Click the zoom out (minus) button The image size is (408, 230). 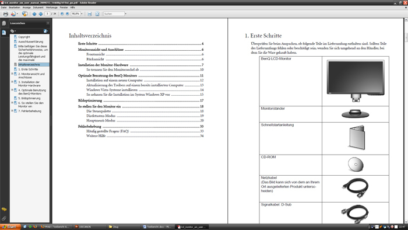click(x=62, y=14)
